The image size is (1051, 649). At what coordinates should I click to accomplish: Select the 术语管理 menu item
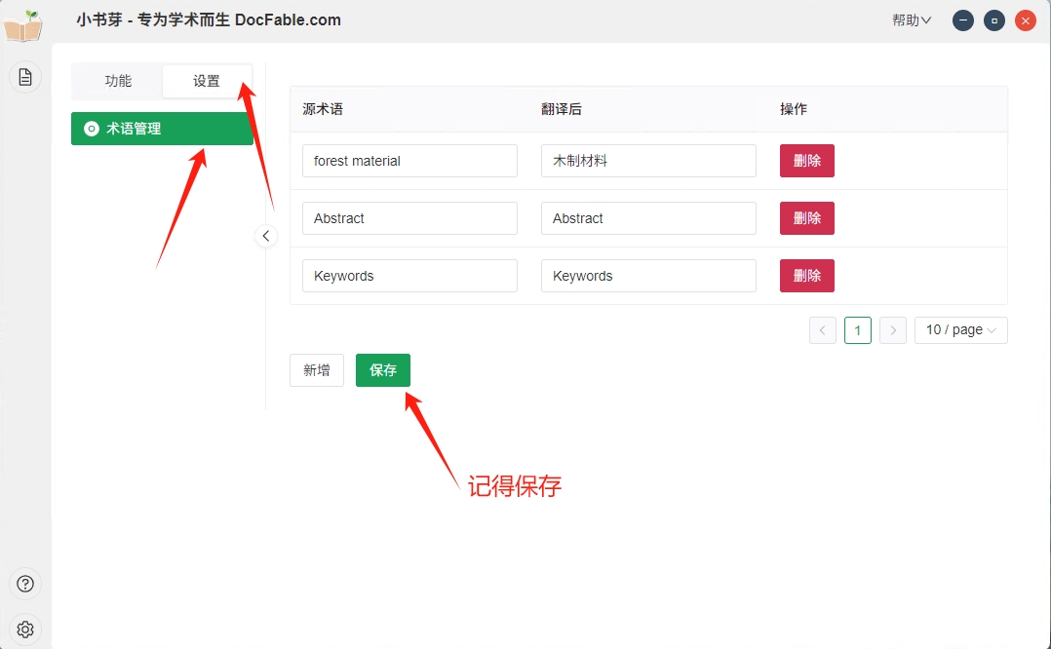point(162,129)
